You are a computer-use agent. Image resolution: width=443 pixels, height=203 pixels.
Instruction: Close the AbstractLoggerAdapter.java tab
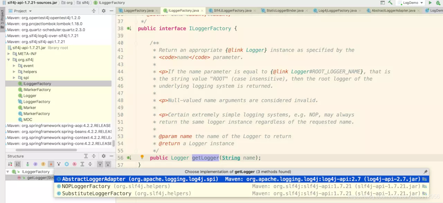click(x=418, y=11)
